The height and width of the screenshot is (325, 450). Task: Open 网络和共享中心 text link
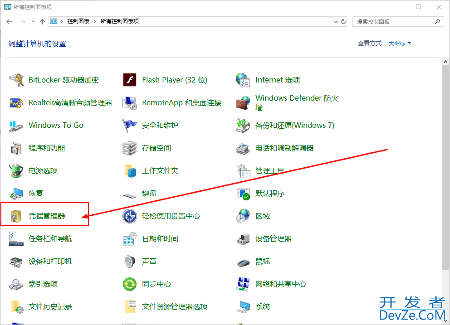[x=281, y=284]
